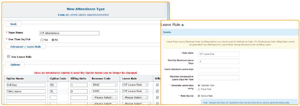Click the Basic section legend
The image size is (300, 106).
tap(13, 24)
